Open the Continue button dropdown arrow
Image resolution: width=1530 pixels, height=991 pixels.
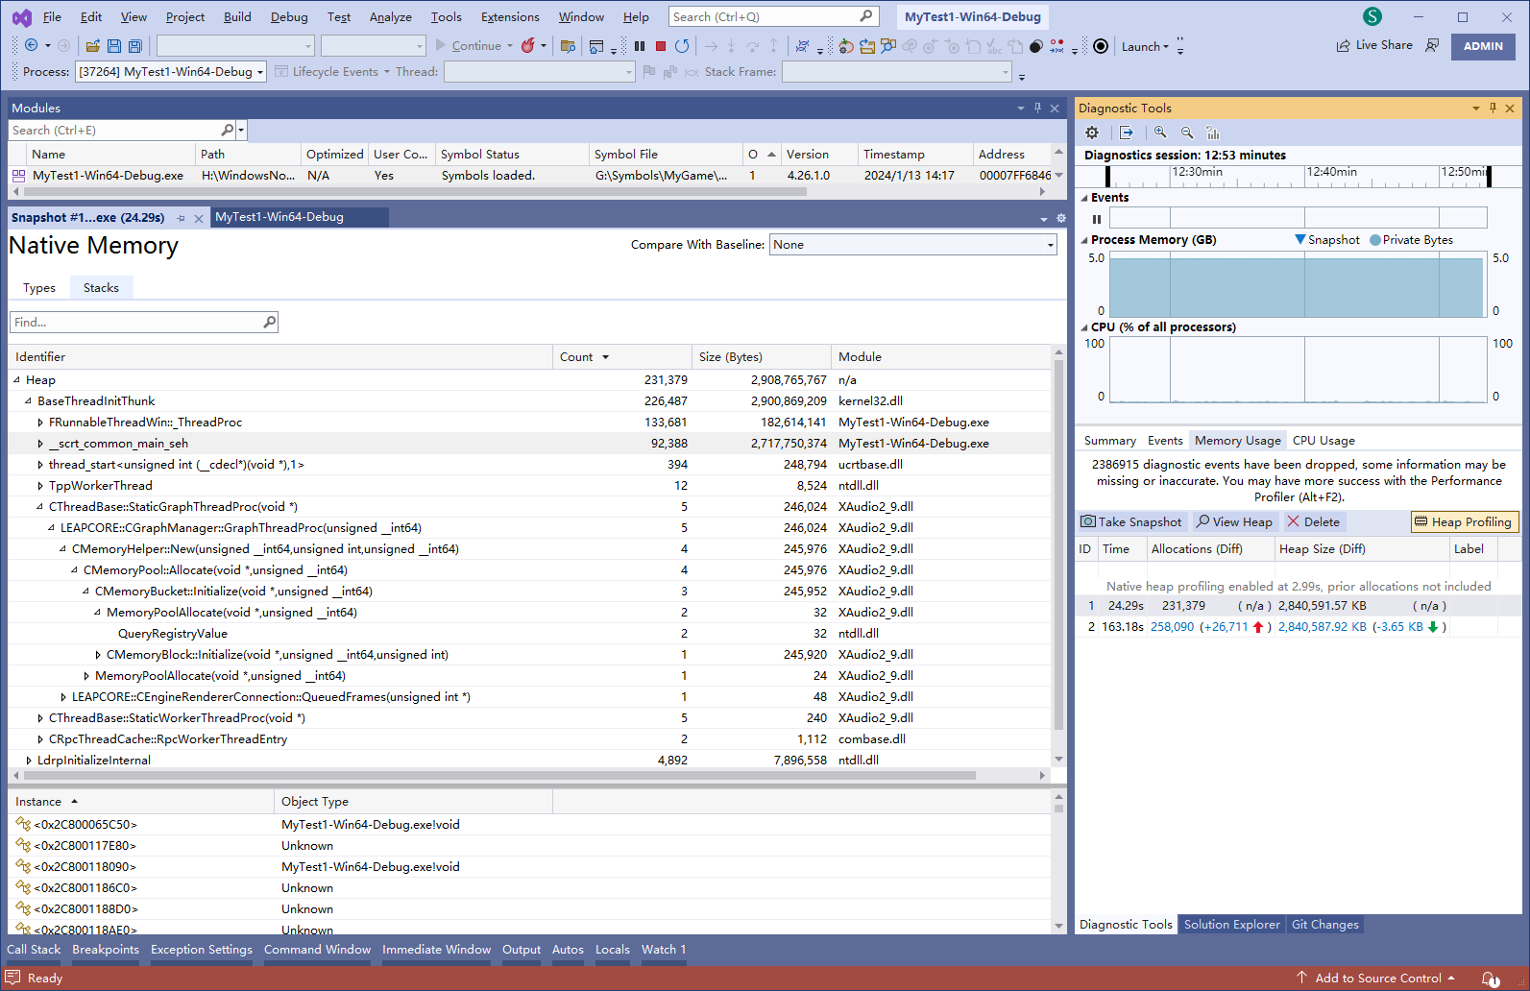[510, 45]
